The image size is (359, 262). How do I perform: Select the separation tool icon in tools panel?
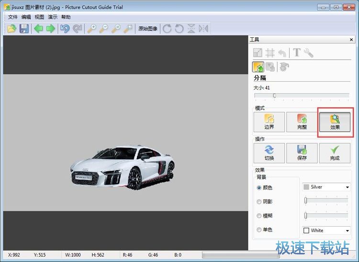pos(258,67)
